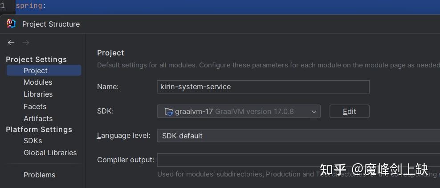The height and width of the screenshot is (188, 440).
Task: Click the SDK folder icon graalvm-17
Action: pyautogui.click(x=169, y=111)
